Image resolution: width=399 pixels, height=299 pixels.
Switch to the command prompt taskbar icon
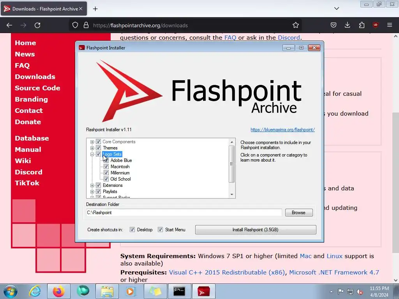tap(179, 291)
